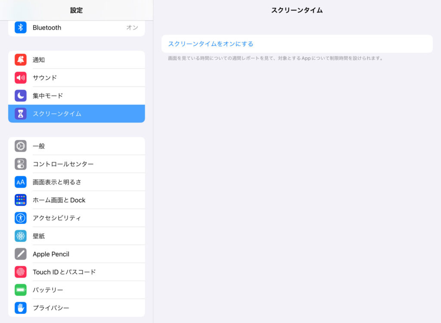Tap the サウンド speaker icon

(x=21, y=78)
